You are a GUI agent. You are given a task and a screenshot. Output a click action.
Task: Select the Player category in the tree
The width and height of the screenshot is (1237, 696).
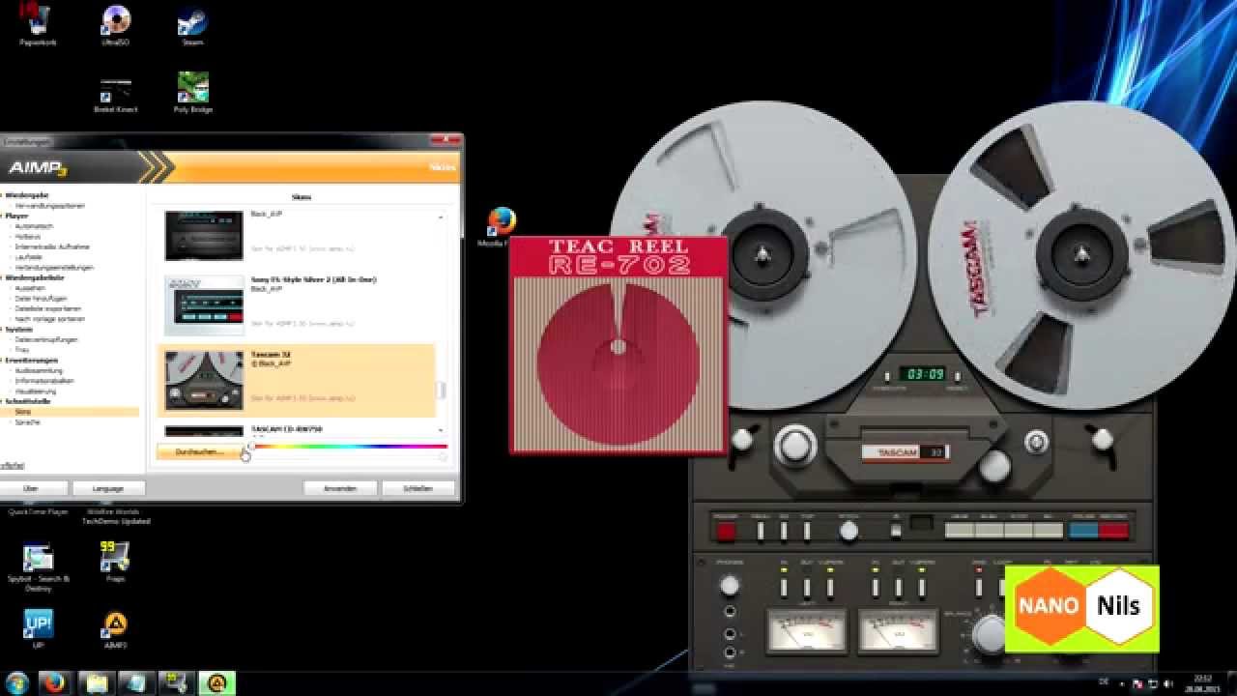pos(17,216)
